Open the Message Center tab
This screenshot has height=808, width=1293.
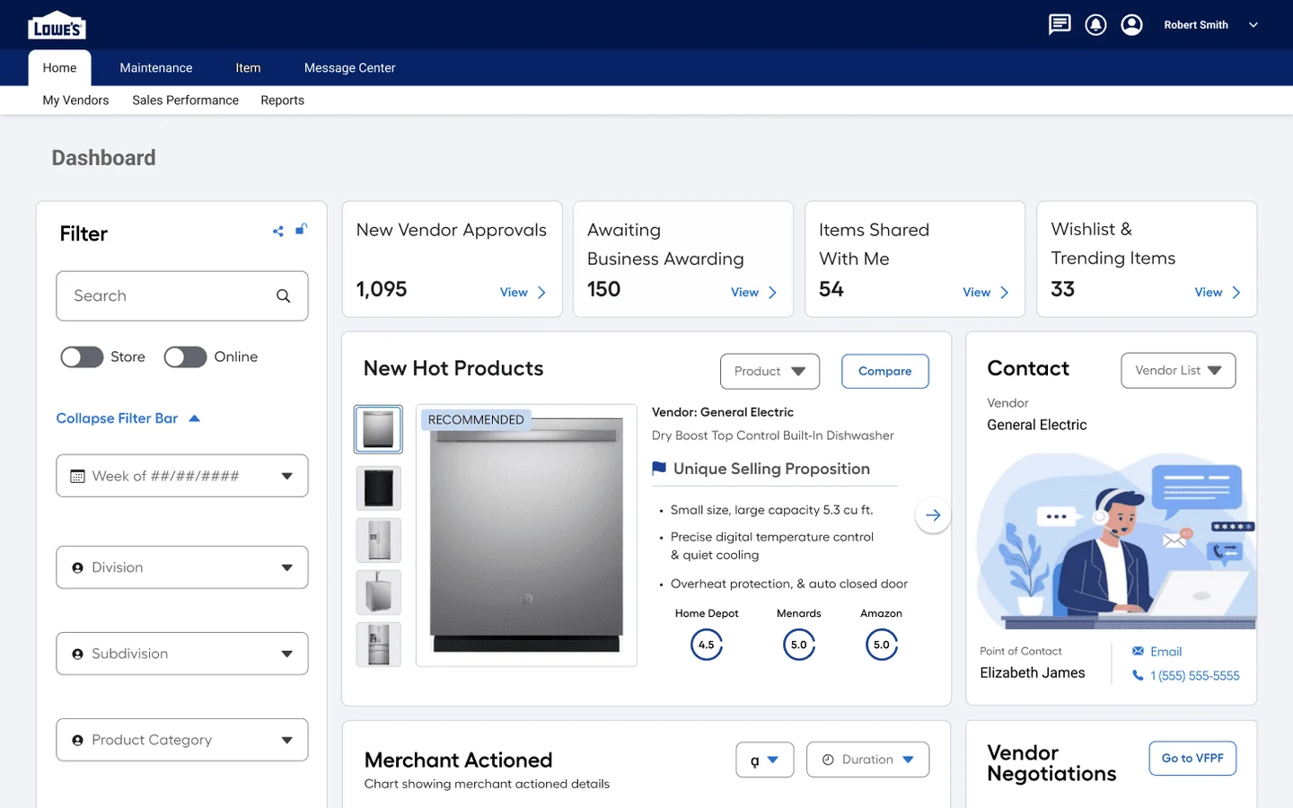[349, 68]
